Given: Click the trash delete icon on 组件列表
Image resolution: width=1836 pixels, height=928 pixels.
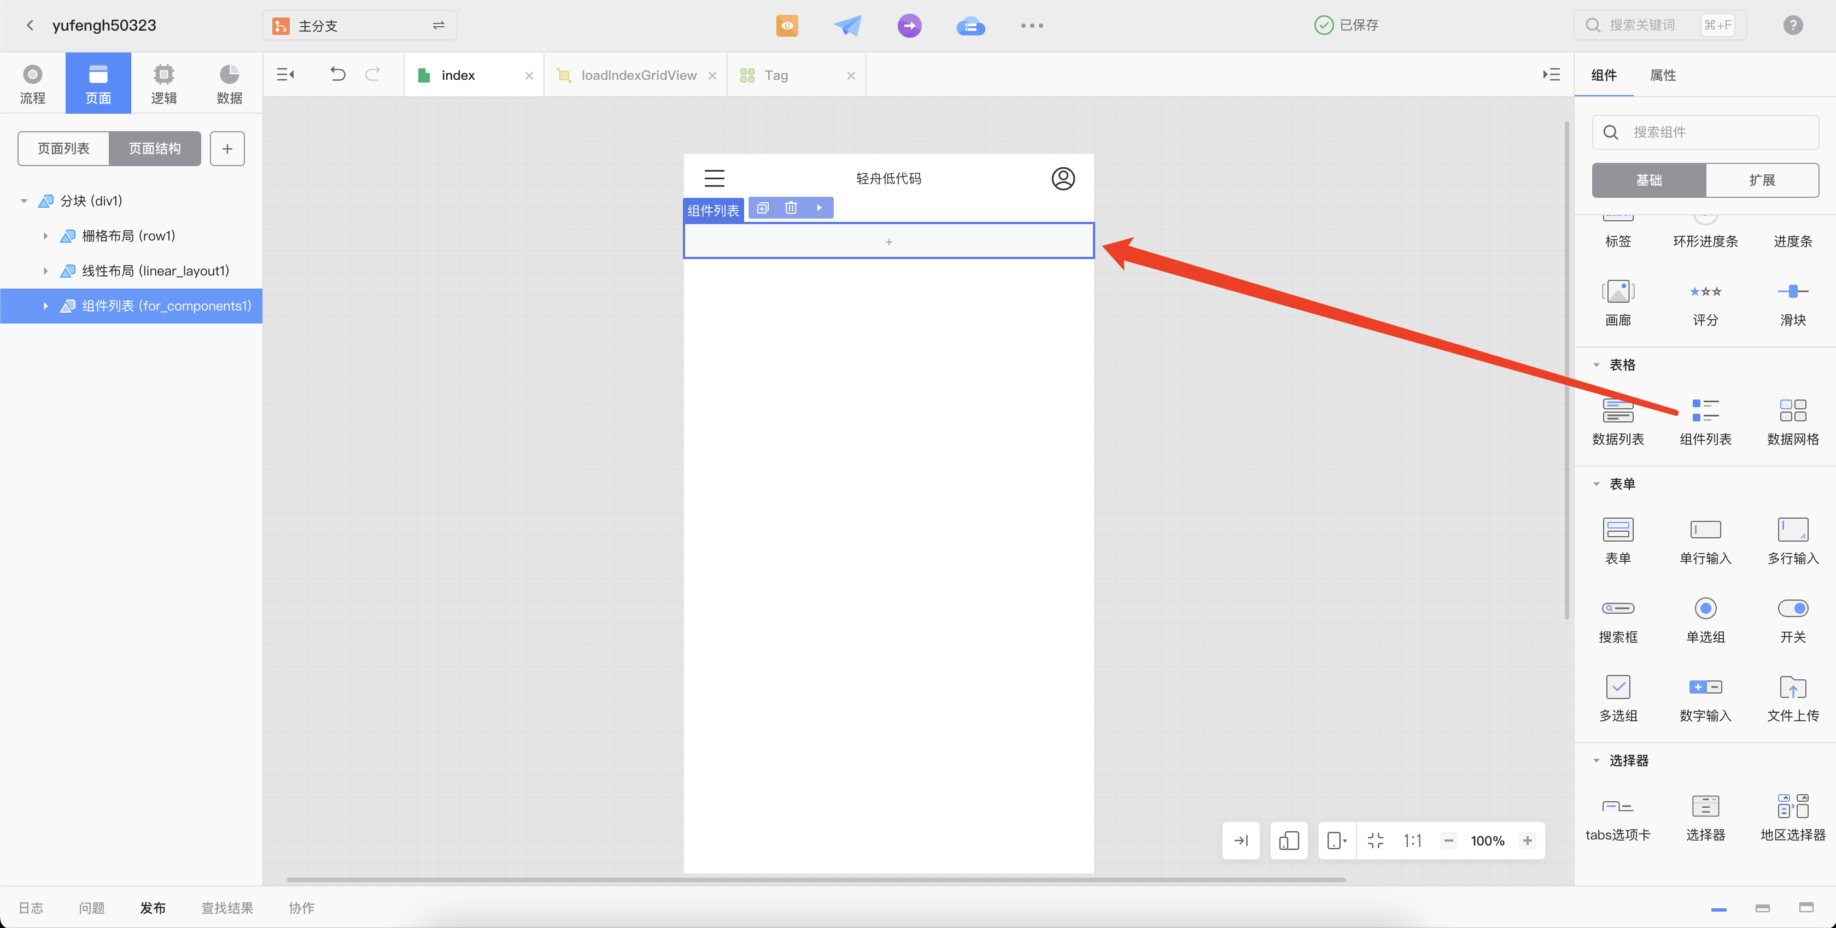Looking at the screenshot, I should click(x=791, y=208).
